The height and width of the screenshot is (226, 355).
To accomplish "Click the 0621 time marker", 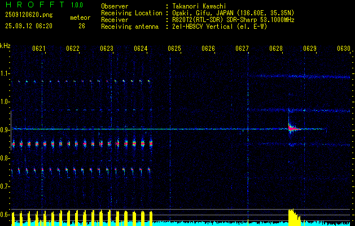I will (39, 48).
